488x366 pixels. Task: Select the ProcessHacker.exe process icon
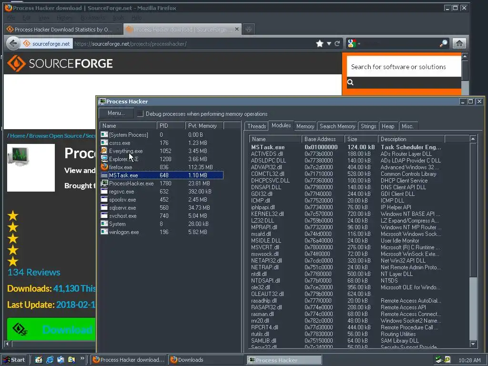pos(104,183)
